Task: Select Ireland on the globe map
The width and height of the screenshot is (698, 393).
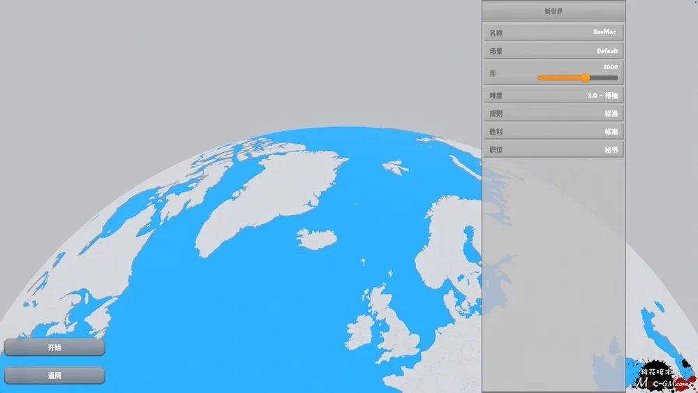Action: [359, 332]
